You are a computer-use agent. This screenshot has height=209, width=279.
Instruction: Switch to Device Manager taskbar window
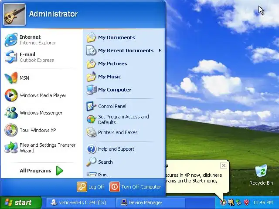[150, 202]
